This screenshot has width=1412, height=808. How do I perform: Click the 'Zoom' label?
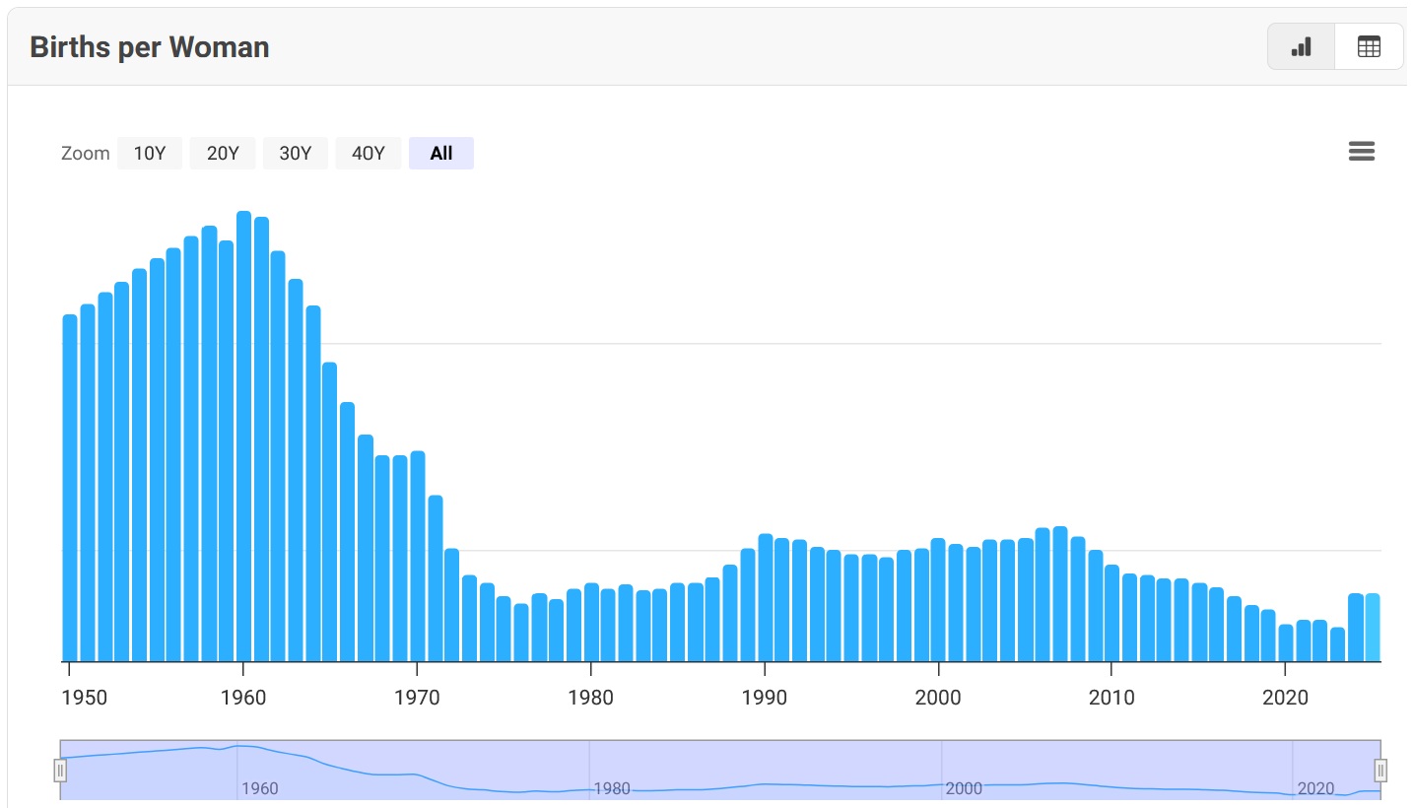pyautogui.click(x=85, y=154)
